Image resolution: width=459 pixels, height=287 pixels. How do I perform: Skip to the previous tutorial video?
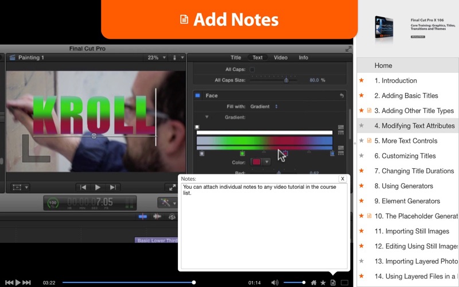[x=9, y=282]
